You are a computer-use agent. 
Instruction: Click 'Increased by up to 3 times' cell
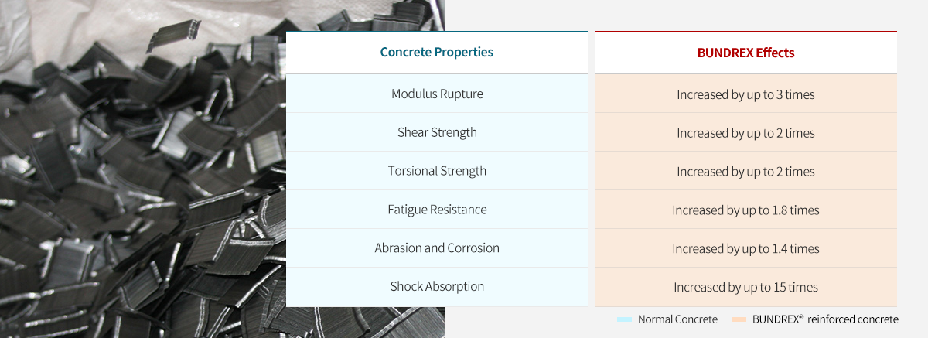[x=746, y=94]
